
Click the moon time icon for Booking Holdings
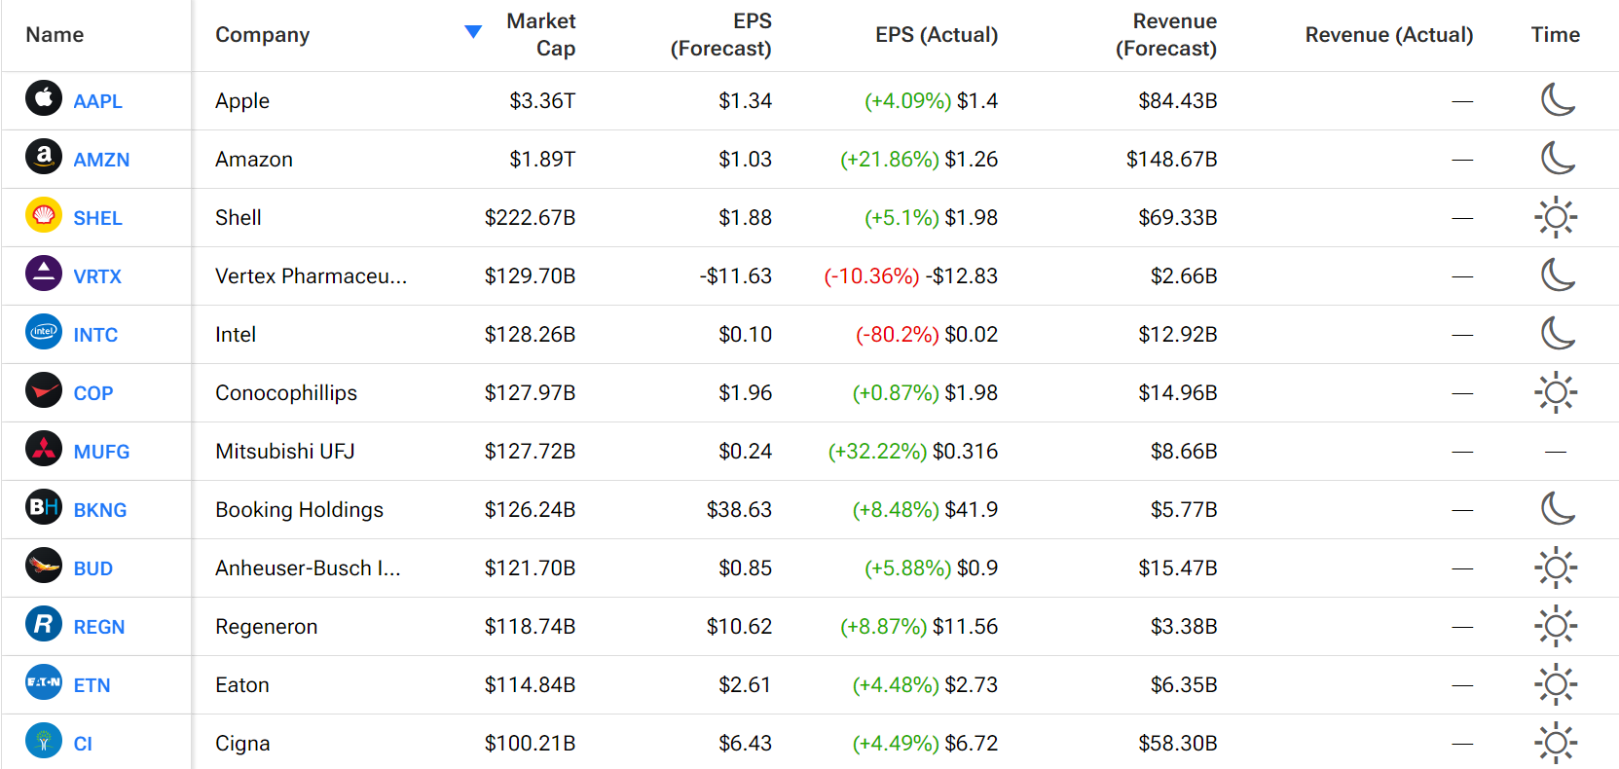[x=1557, y=508]
